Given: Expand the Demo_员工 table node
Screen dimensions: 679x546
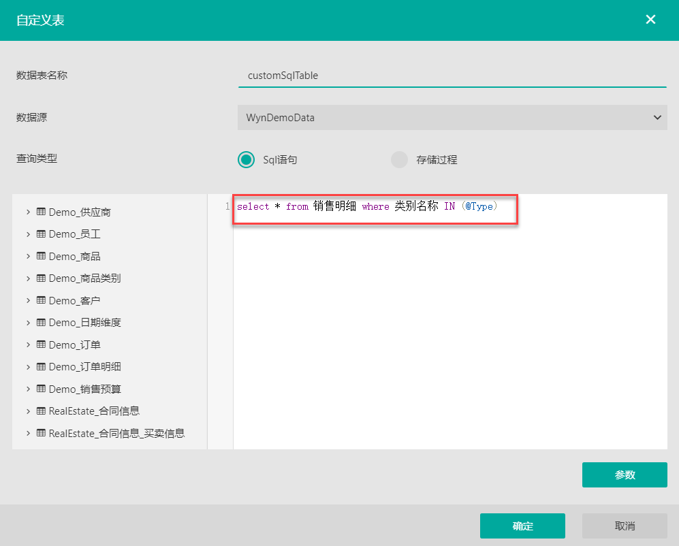Looking at the screenshot, I should pos(28,234).
